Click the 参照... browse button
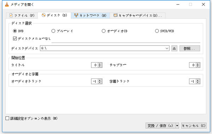This screenshot has width=212, height=134. (x=190, y=48)
